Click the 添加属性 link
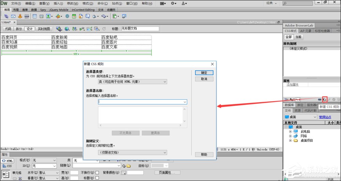Viewport: 341px width, 181px height. tap(293, 85)
